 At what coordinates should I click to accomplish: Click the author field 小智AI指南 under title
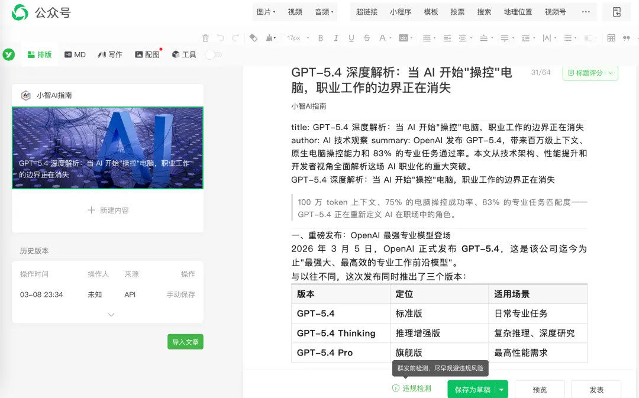[308, 106]
